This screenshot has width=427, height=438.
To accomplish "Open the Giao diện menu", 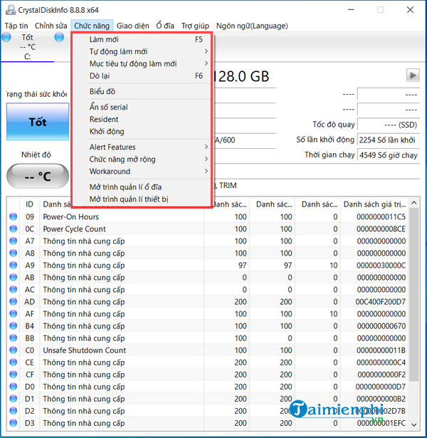I will tap(132, 26).
